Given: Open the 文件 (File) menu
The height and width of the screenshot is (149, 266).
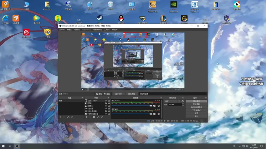Looking at the screenshot, I should coord(62,29).
